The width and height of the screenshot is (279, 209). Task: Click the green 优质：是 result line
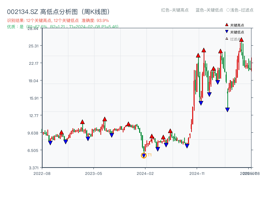63,27
